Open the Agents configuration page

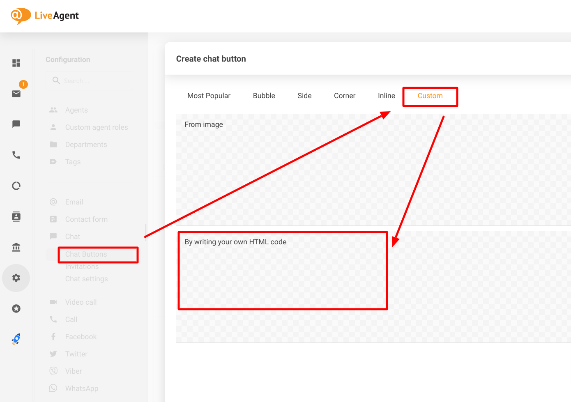[x=76, y=110]
